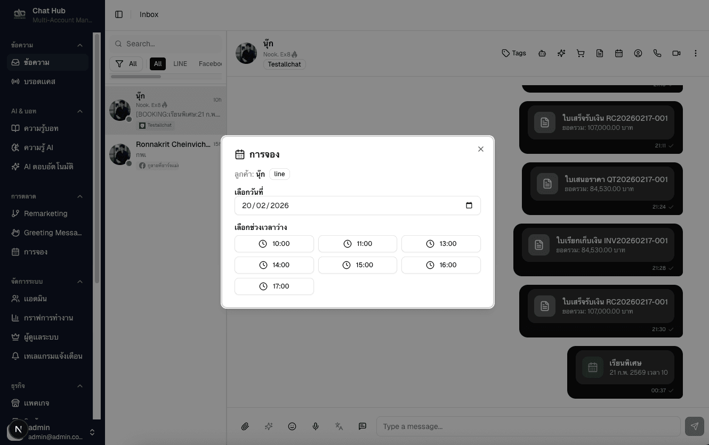Click the AI sparkles icon in chat header
This screenshot has height=445, width=709.
pos(561,53)
